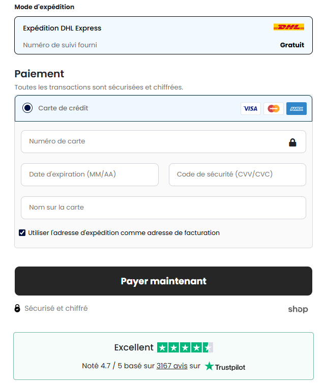Click the Nom sur la carte field
Screen dimensions: 325x383
point(163,208)
